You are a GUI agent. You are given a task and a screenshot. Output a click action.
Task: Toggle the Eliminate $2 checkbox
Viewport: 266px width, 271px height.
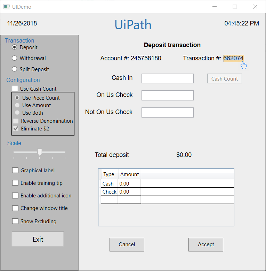click(16, 128)
